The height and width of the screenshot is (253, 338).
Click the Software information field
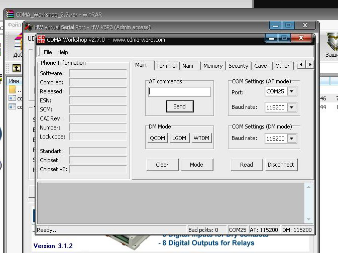98,73
